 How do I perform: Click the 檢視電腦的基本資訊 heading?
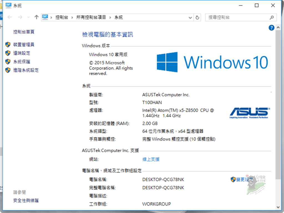click(108, 34)
